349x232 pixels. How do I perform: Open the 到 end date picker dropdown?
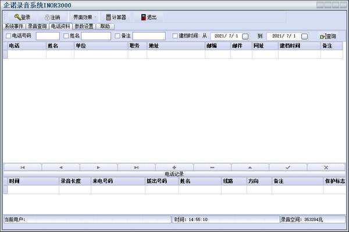click(304, 36)
